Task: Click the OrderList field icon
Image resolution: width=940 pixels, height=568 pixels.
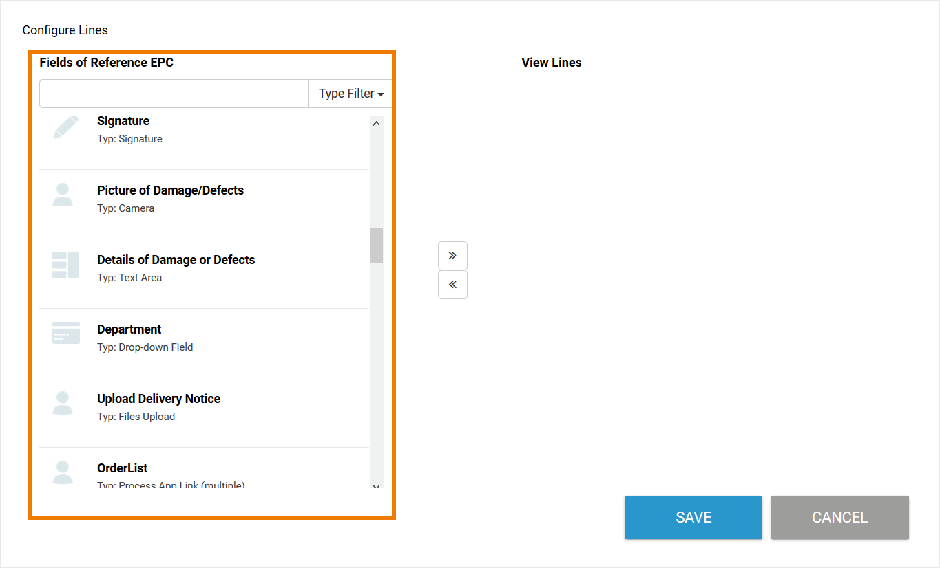Action: tap(63, 472)
